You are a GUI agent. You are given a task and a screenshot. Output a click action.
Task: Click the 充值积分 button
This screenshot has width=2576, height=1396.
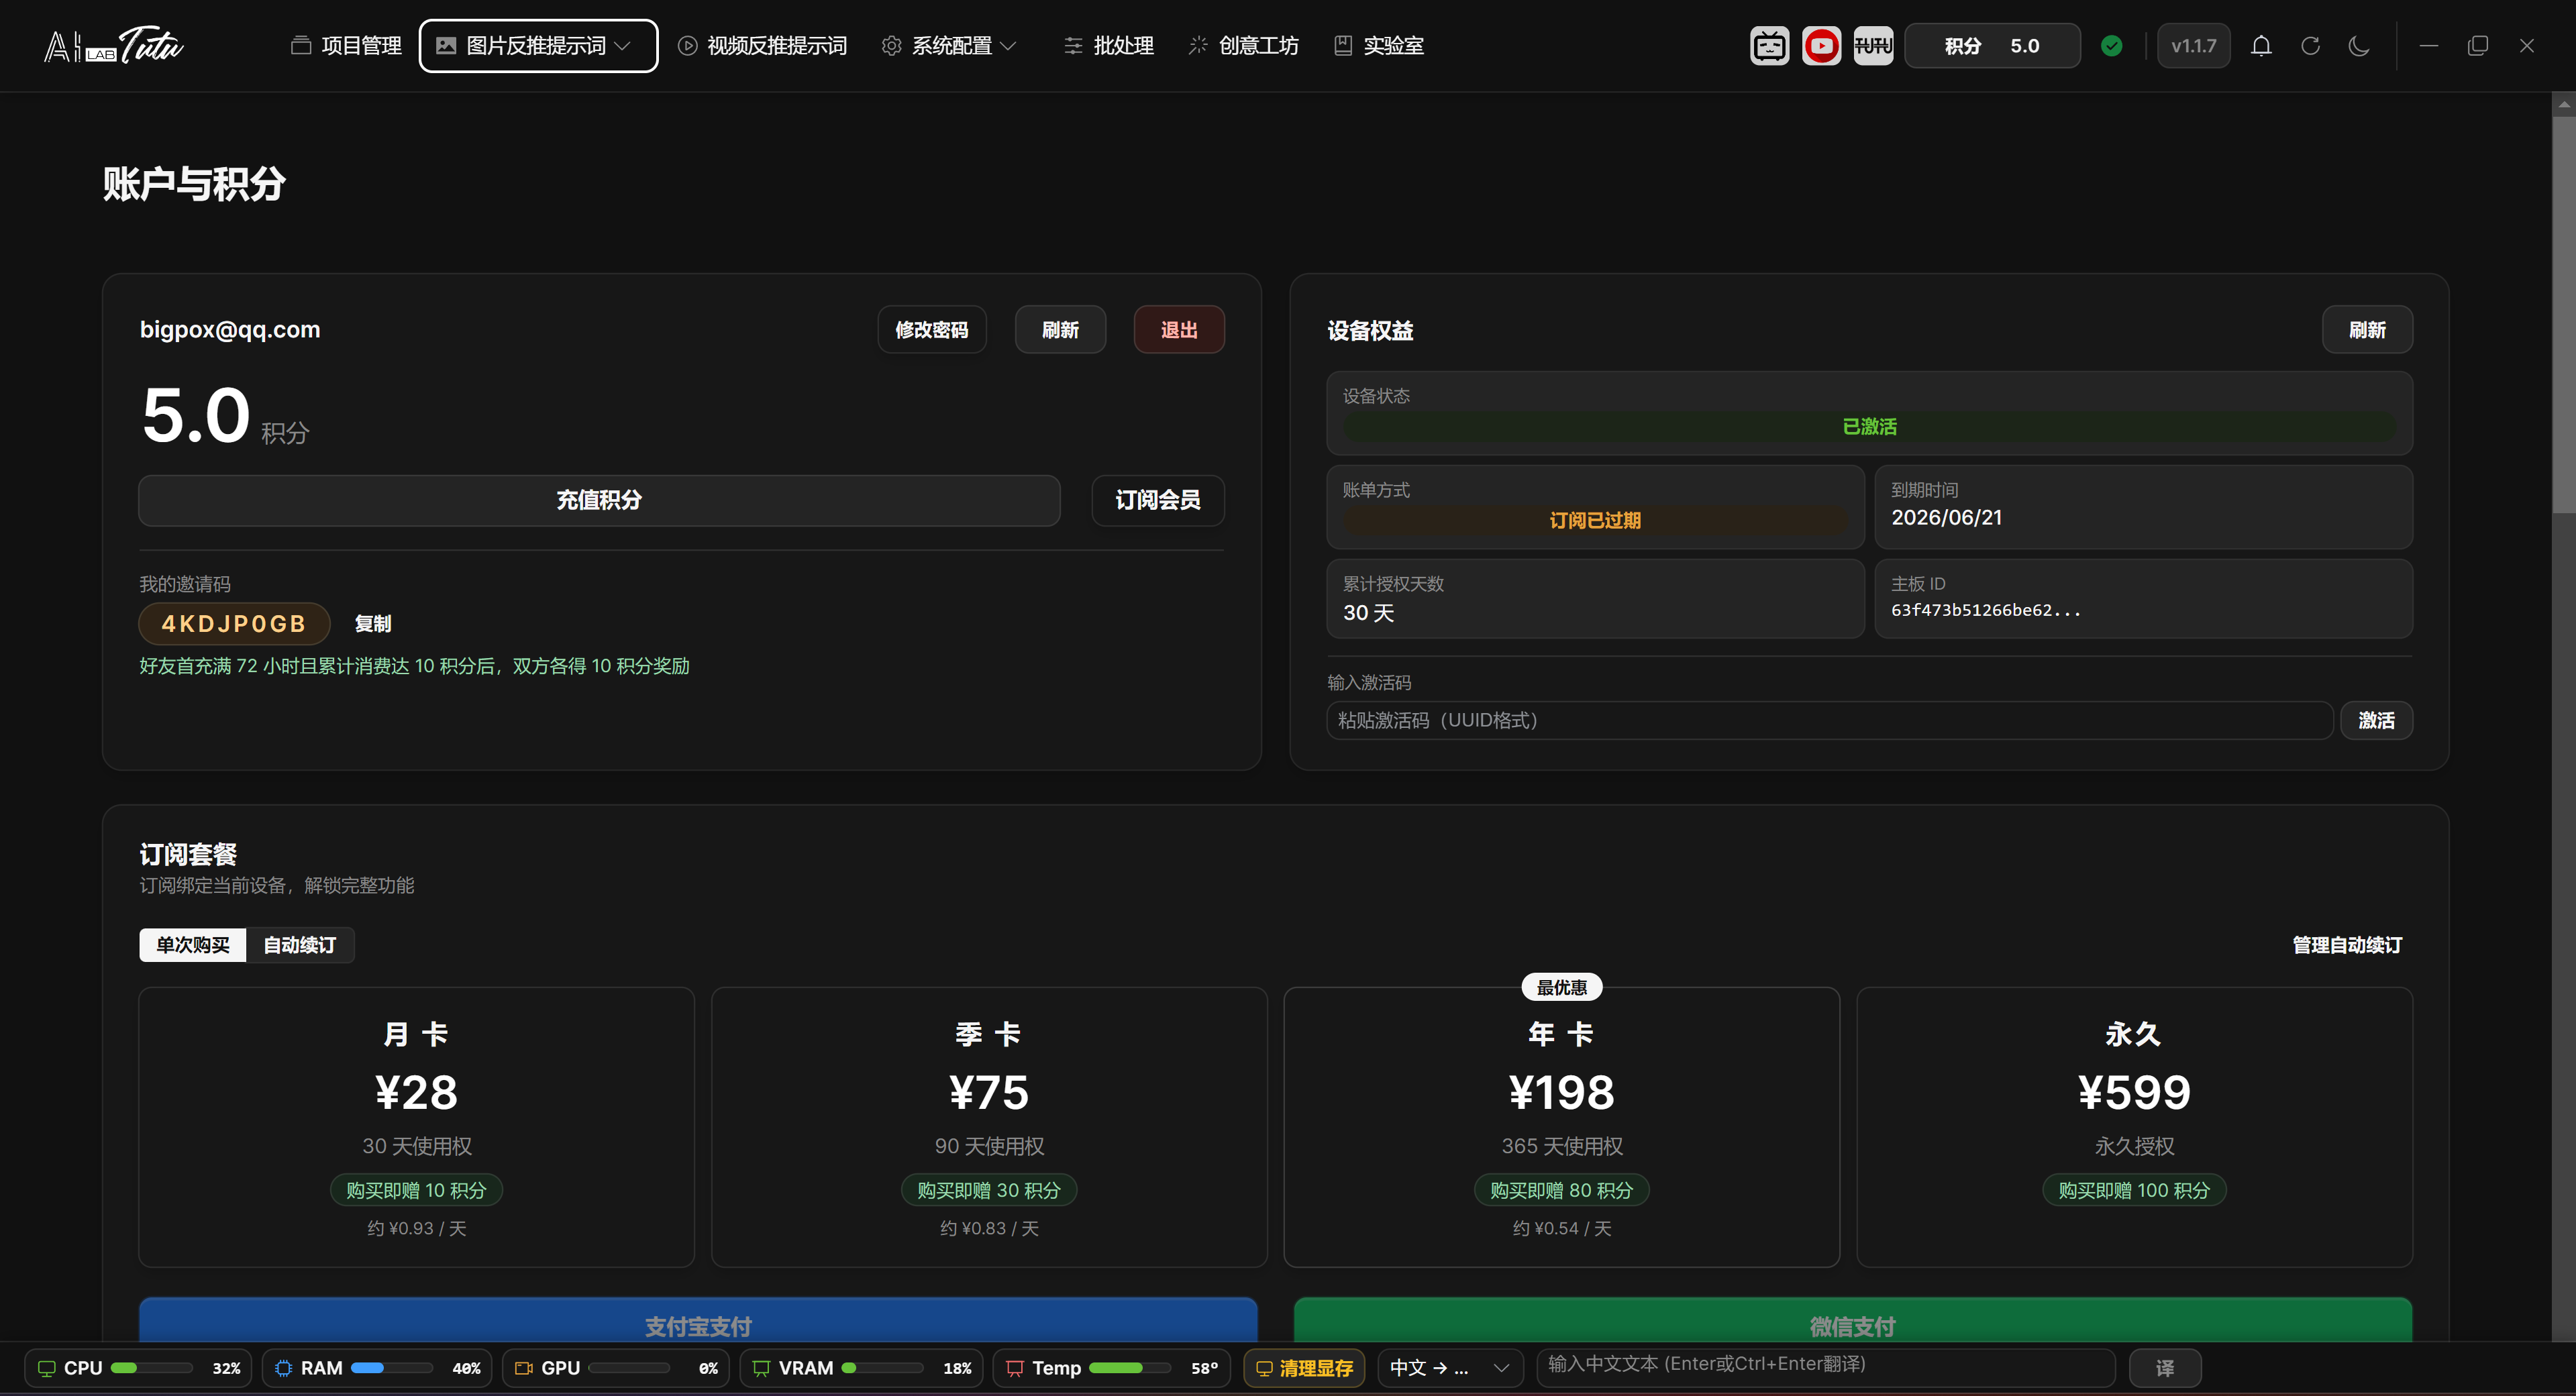point(599,500)
